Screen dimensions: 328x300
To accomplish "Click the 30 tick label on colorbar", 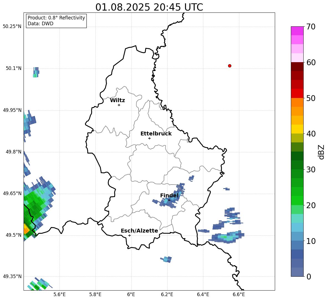I will point(311,170).
